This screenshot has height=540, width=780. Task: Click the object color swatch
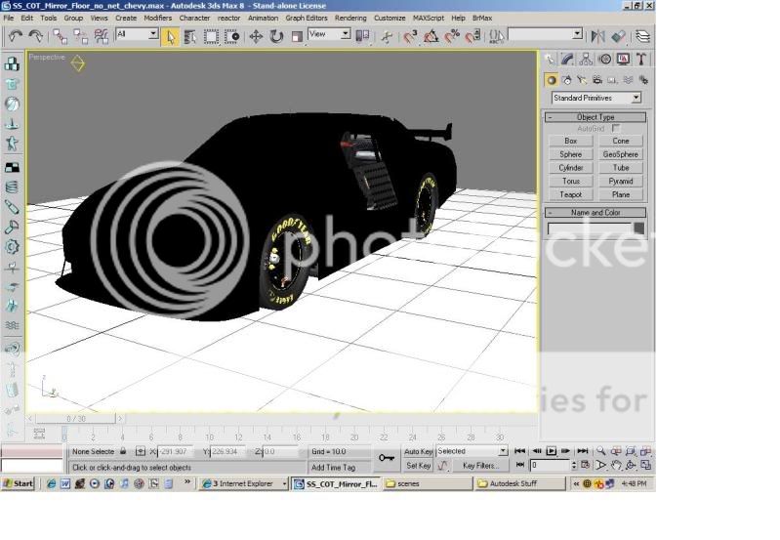pyautogui.click(x=638, y=228)
